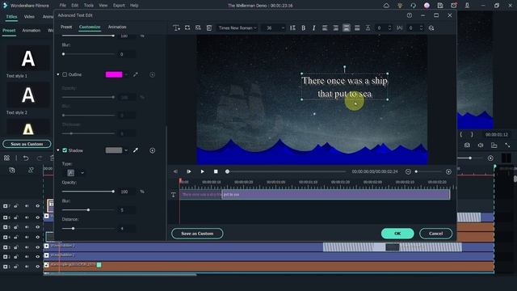Screen dimensions: 517x291
Task: Open the font size 36 dropdown
Action: pos(273,28)
